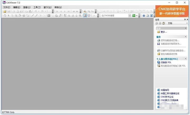Click the task pane Back arrow
The image size is (190, 115).
click(x=156, y=23)
